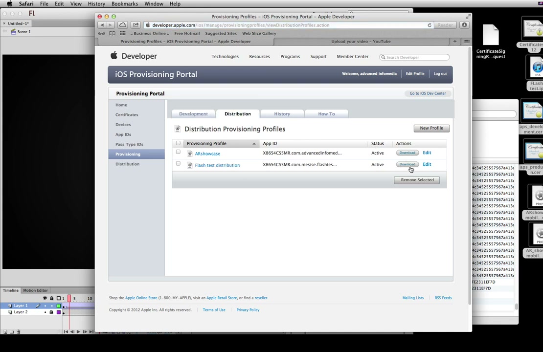This screenshot has height=352, width=543.
Task: Click Layer 1 green outline color swatch
Action: pos(59,306)
